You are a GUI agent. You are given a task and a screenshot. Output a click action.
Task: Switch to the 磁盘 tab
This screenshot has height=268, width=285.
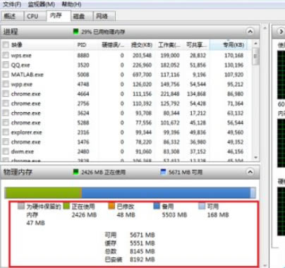[82, 16]
